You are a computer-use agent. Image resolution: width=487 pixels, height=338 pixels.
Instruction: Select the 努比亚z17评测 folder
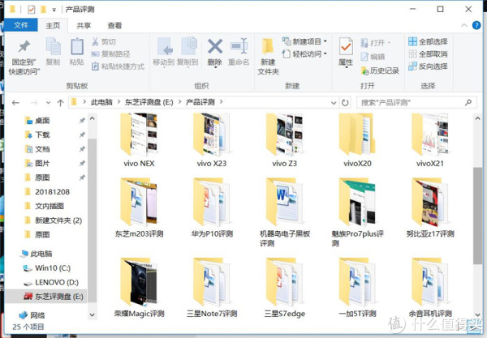click(430, 208)
